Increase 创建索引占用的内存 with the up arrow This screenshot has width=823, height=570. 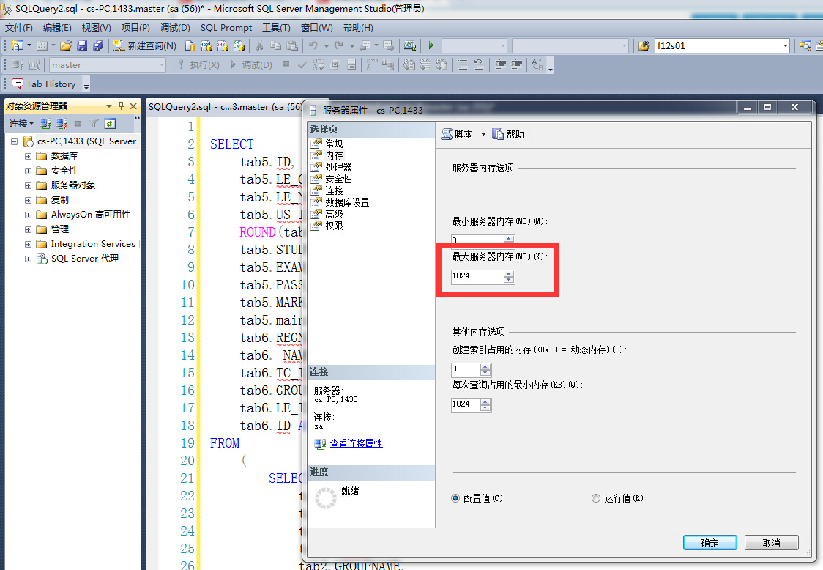(x=485, y=366)
